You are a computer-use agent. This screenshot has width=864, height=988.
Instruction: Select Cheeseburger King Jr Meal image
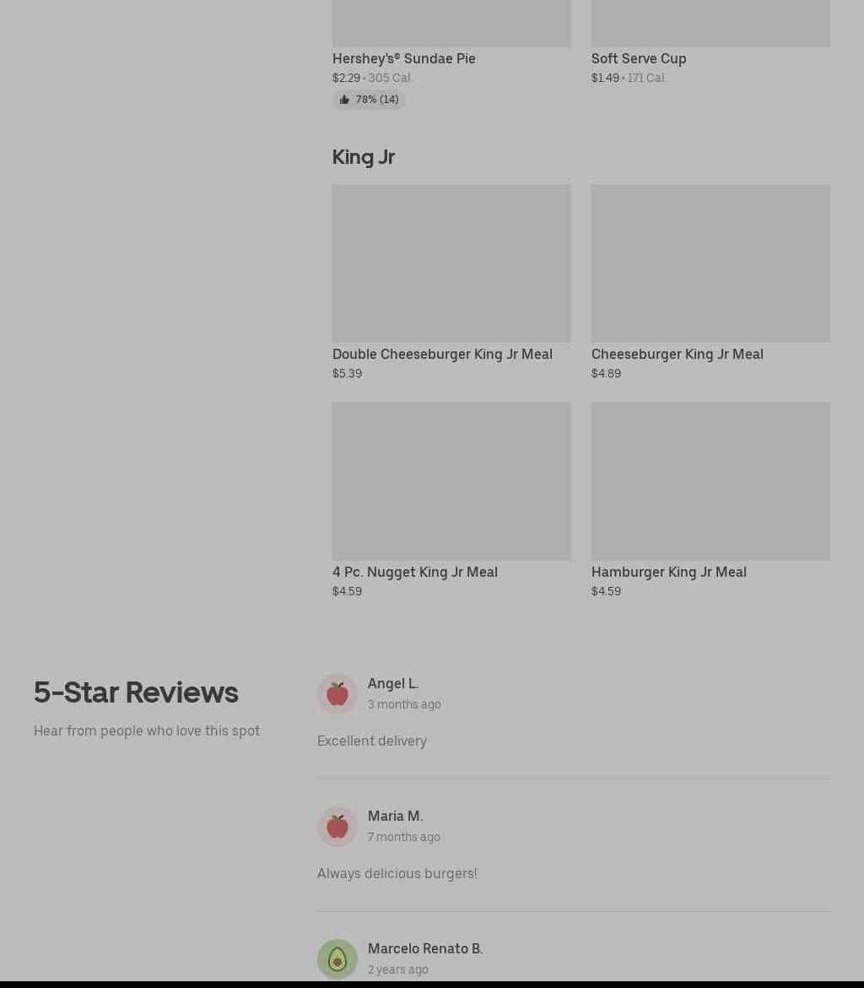710,263
